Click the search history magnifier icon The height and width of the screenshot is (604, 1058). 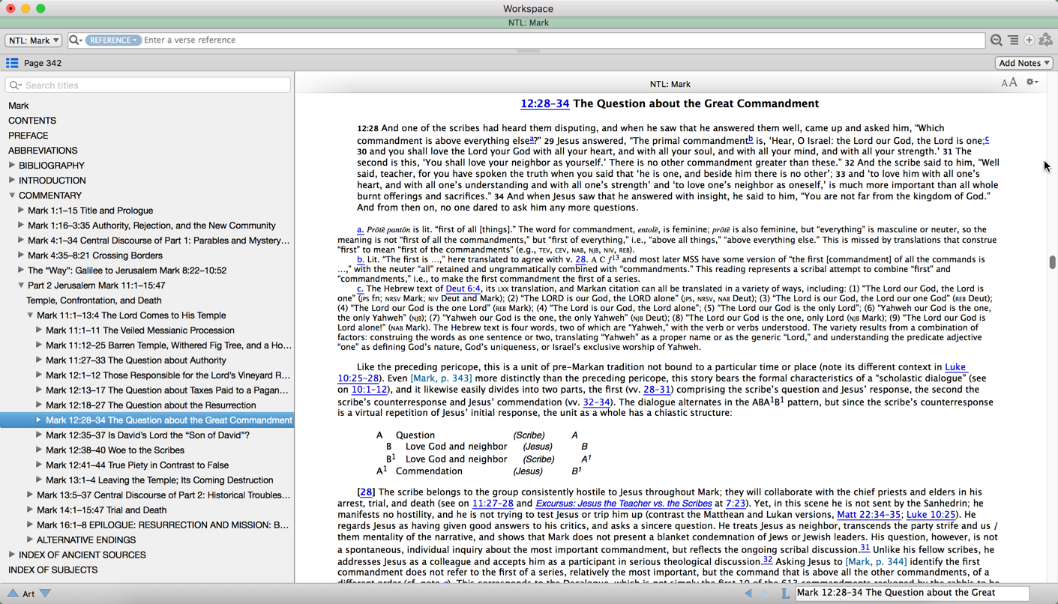click(x=996, y=40)
